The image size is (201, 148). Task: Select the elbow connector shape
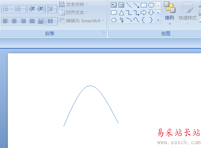pyautogui.click(x=129, y=13)
